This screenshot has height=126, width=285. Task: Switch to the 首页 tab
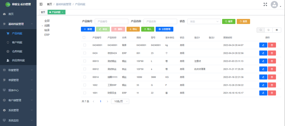coord(43,12)
